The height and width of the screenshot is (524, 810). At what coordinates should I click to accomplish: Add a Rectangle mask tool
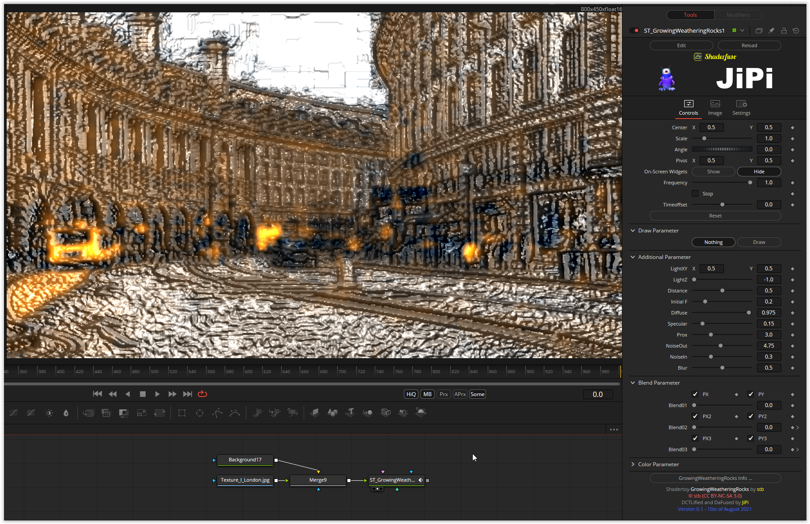click(x=182, y=413)
